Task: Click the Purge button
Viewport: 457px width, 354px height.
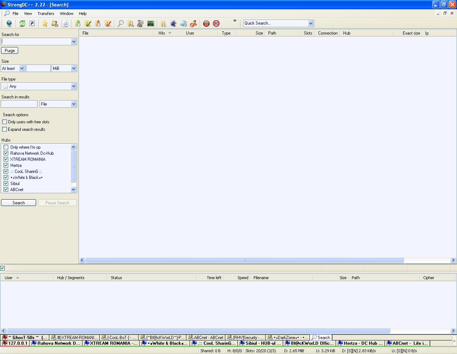Action: pos(10,51)
